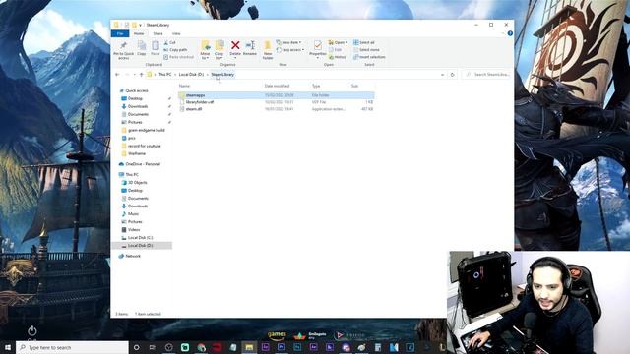Click Invert selection in the ribbon
The height and width of the screenshot is (354, 630).
(369, 57)
